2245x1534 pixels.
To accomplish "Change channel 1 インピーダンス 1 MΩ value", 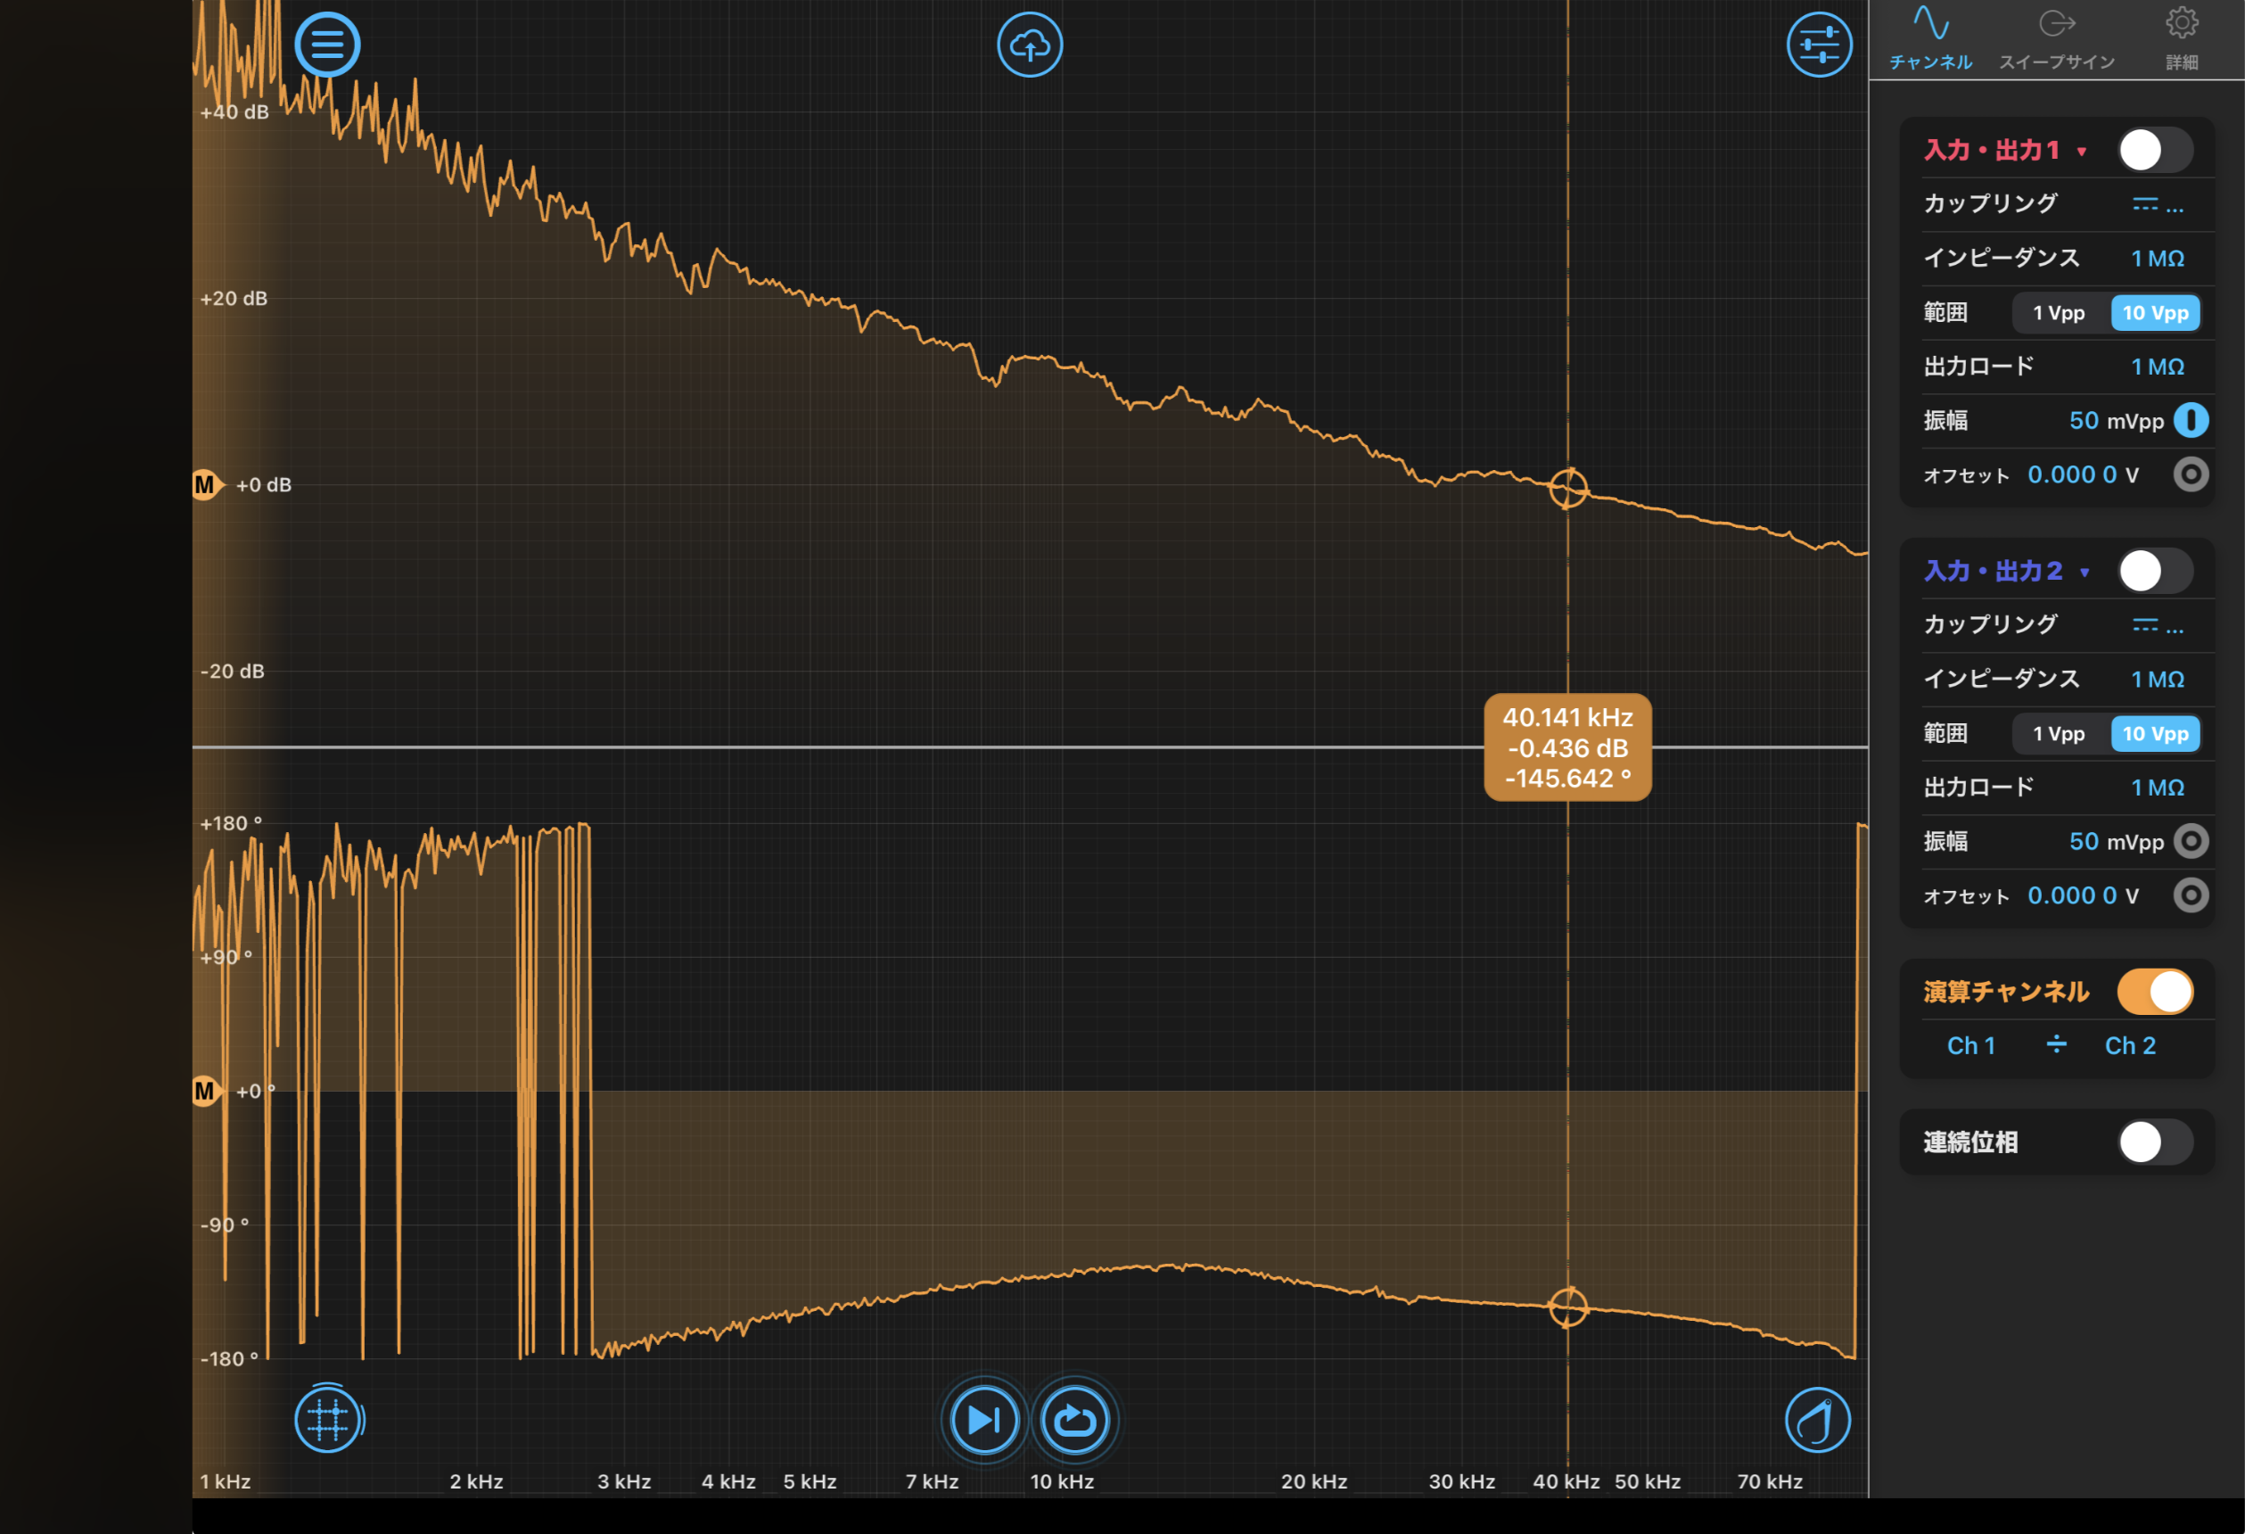I will click(x=2157, y=258).
